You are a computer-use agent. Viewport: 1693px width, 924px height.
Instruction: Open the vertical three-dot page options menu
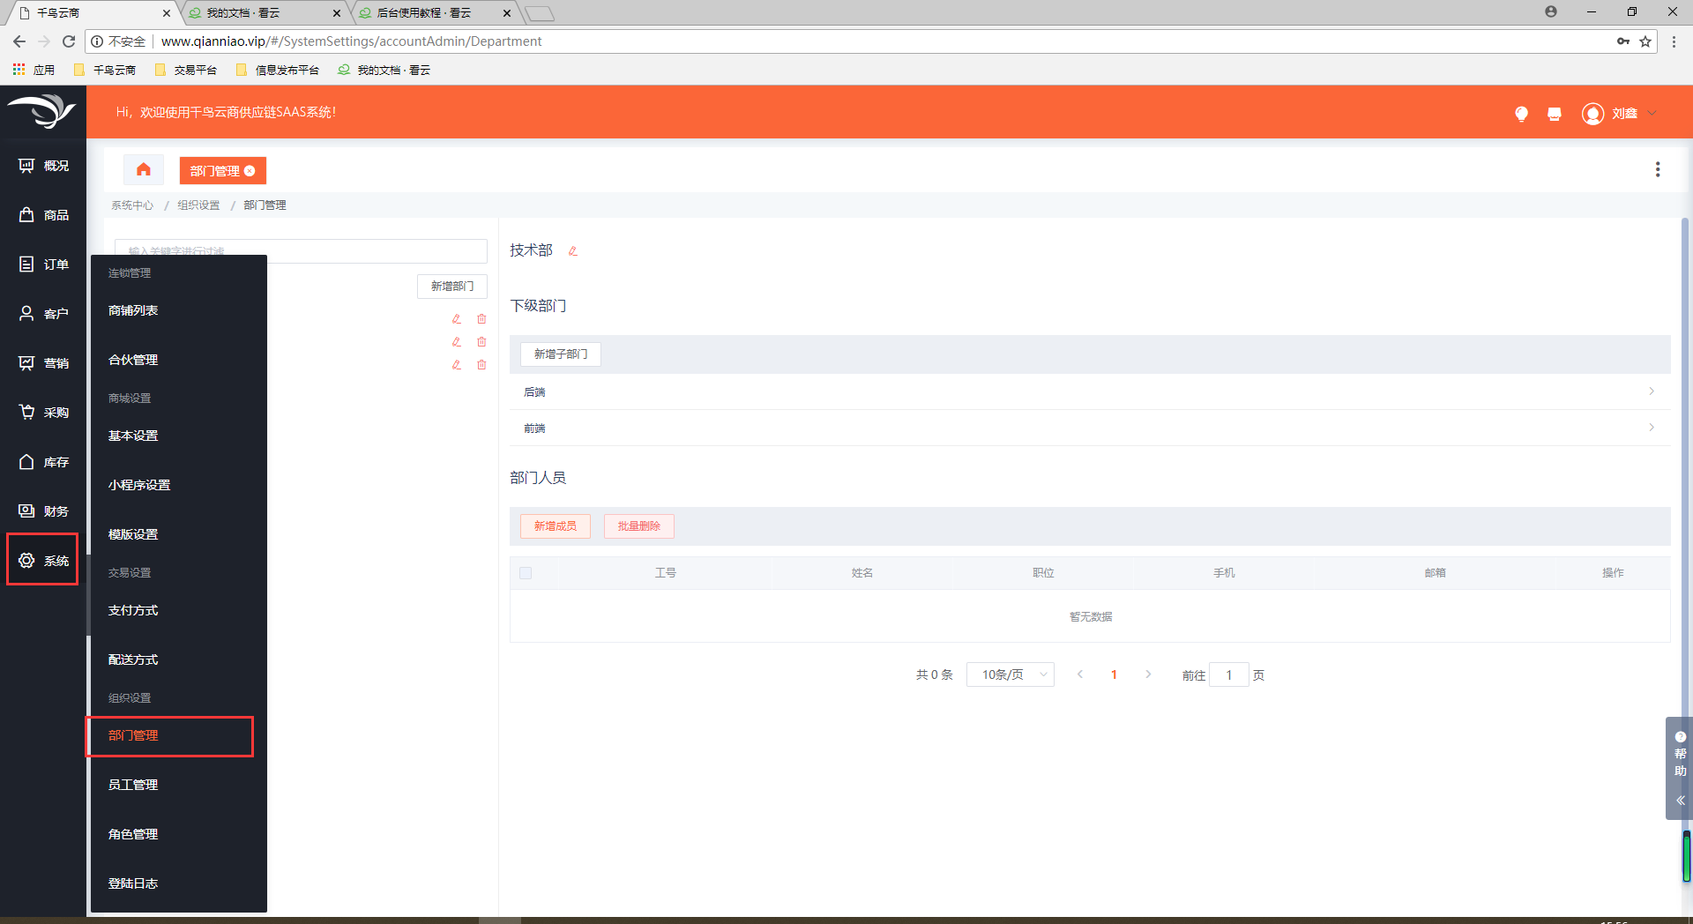tap(1658, 169)
